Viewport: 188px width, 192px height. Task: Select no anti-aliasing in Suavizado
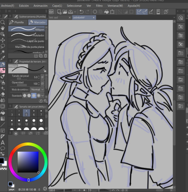click(x=25, y=95)
